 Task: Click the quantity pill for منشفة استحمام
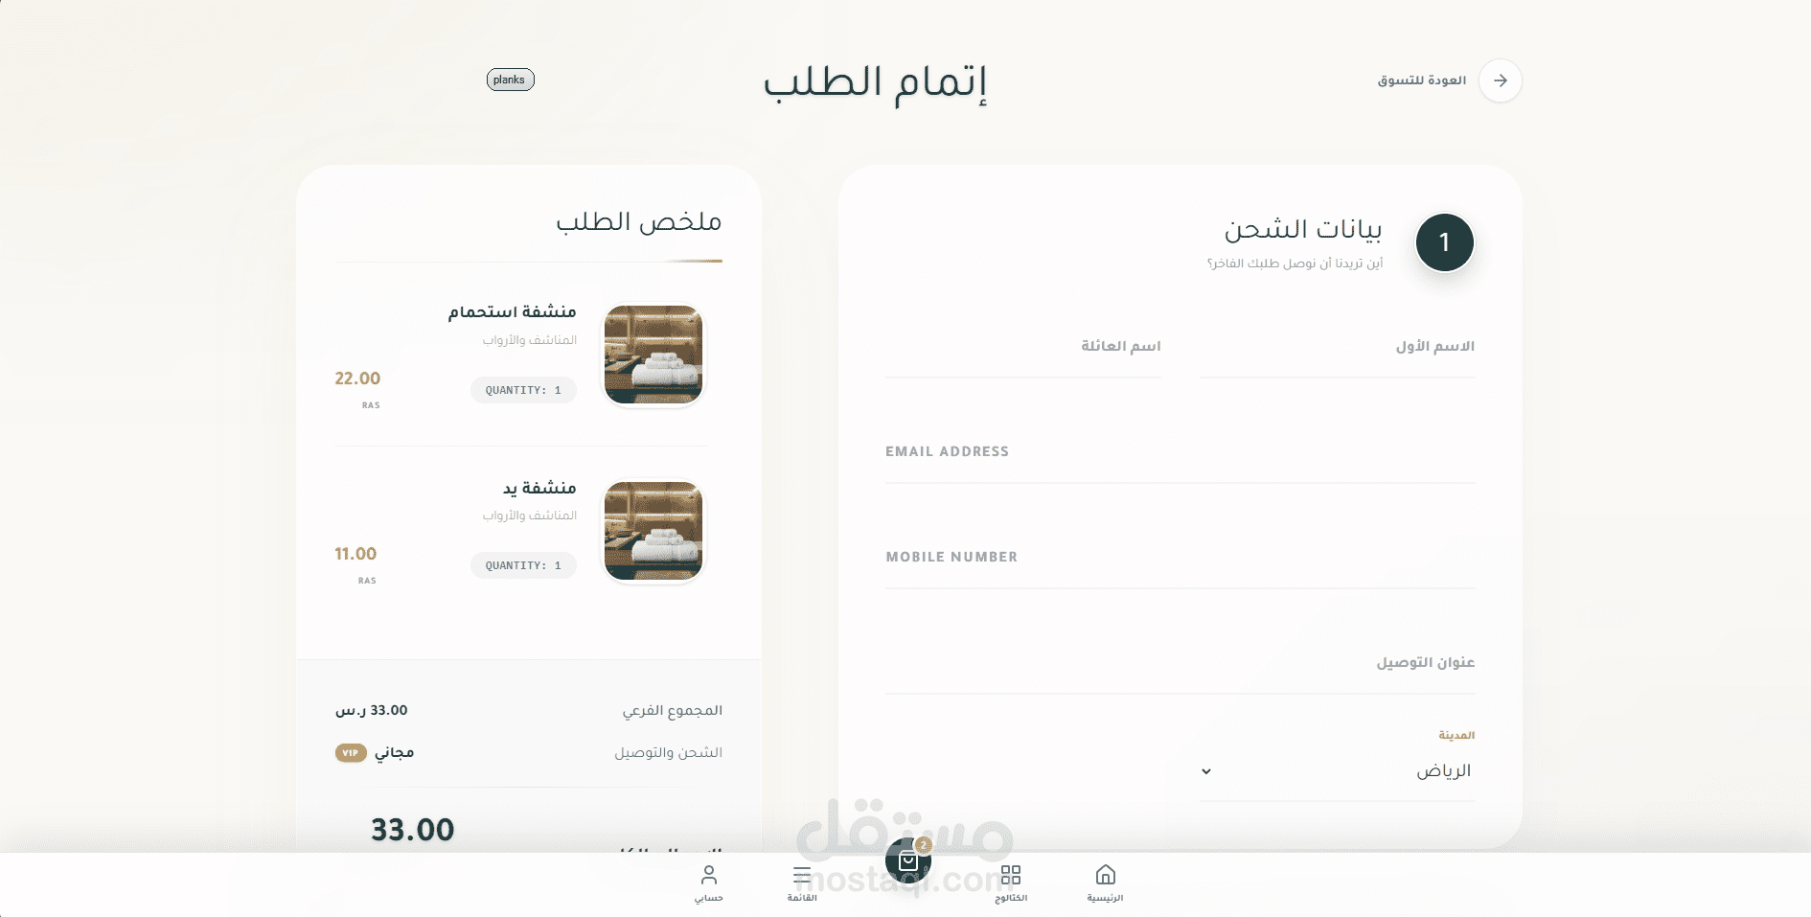click(x=523, y=390)
